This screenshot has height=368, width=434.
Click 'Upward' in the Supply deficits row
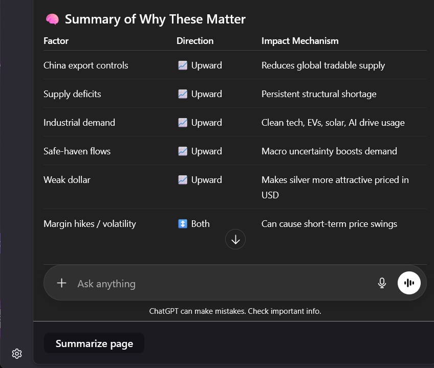(206, 94)
